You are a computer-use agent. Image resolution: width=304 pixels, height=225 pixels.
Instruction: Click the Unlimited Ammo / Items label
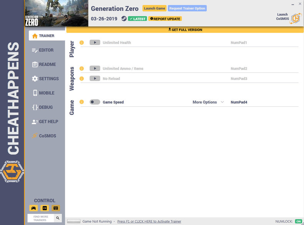(x=123, y=69)
